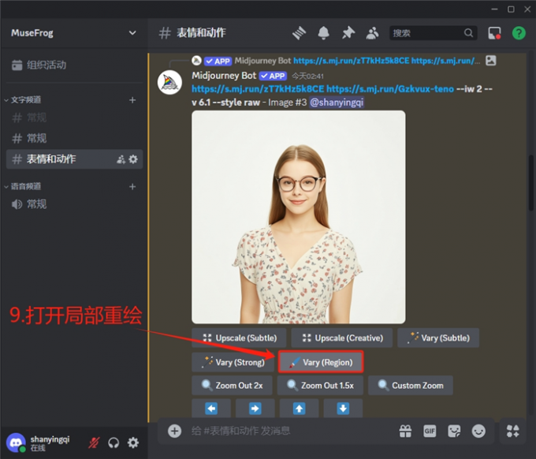Viewport: 536px width, 459px height.
Task: Select the 表情和动作 channel
Action: (74, 159)
